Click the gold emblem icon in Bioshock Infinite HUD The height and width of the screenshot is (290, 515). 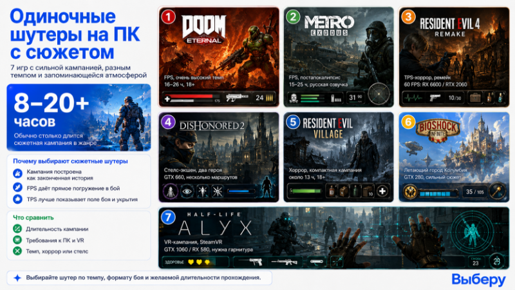coord(410,191)
